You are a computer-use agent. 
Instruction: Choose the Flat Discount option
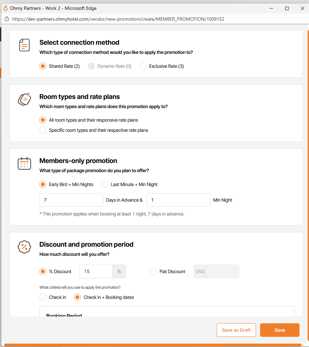pyautogui.click(x=153, y=271)
